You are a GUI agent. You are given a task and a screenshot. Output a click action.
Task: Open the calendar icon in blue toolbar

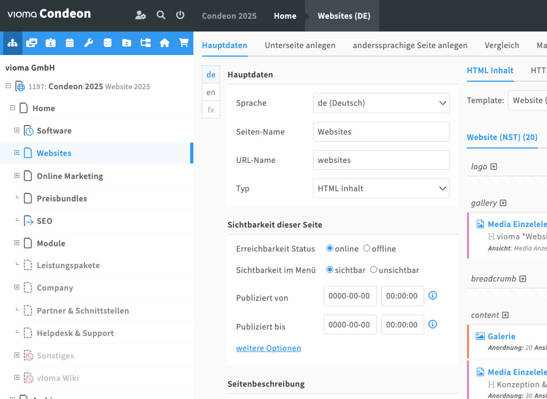69,43
